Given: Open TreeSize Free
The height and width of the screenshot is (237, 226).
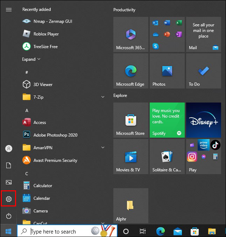Looking at the screenshot, I should (x=40, y=47).
